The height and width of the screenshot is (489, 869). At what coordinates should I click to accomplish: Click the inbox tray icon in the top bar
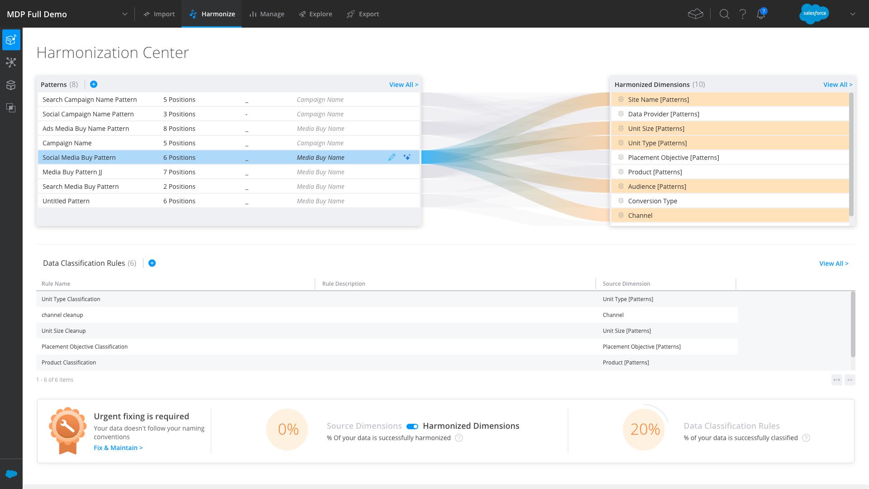[695, 14]
